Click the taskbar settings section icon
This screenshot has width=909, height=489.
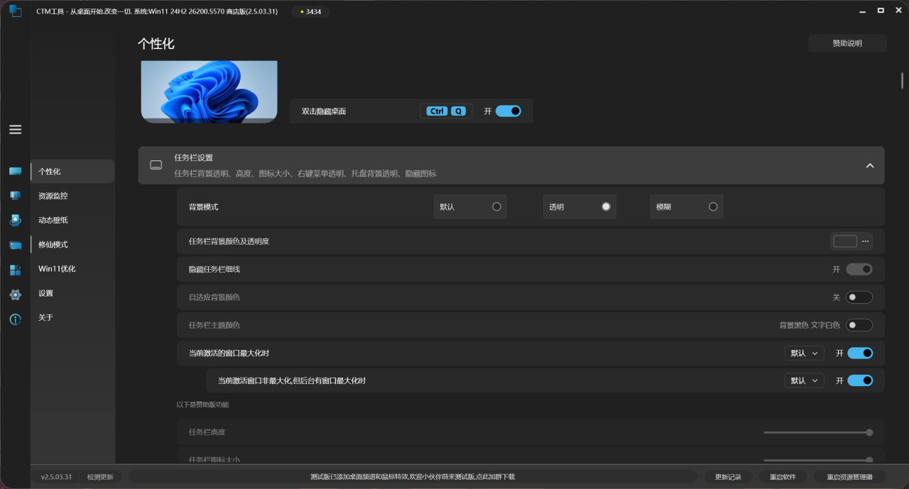pos(156,165)
